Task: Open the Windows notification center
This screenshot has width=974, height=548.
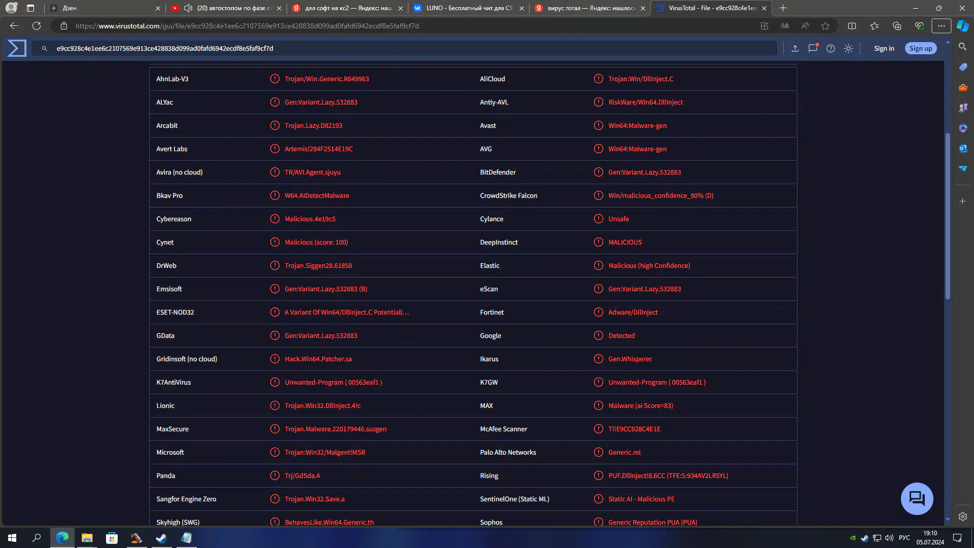Action: tap(957, 538)
